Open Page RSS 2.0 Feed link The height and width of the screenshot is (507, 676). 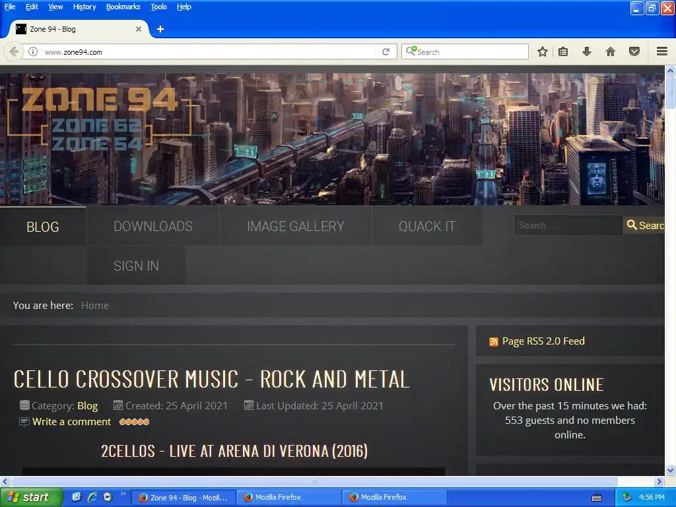(543, 341)
